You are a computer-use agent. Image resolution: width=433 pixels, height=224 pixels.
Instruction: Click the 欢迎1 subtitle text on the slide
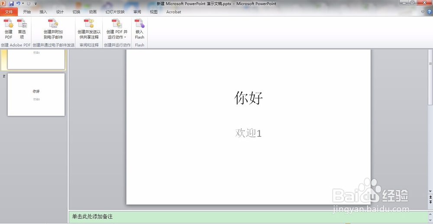(248, 133)
